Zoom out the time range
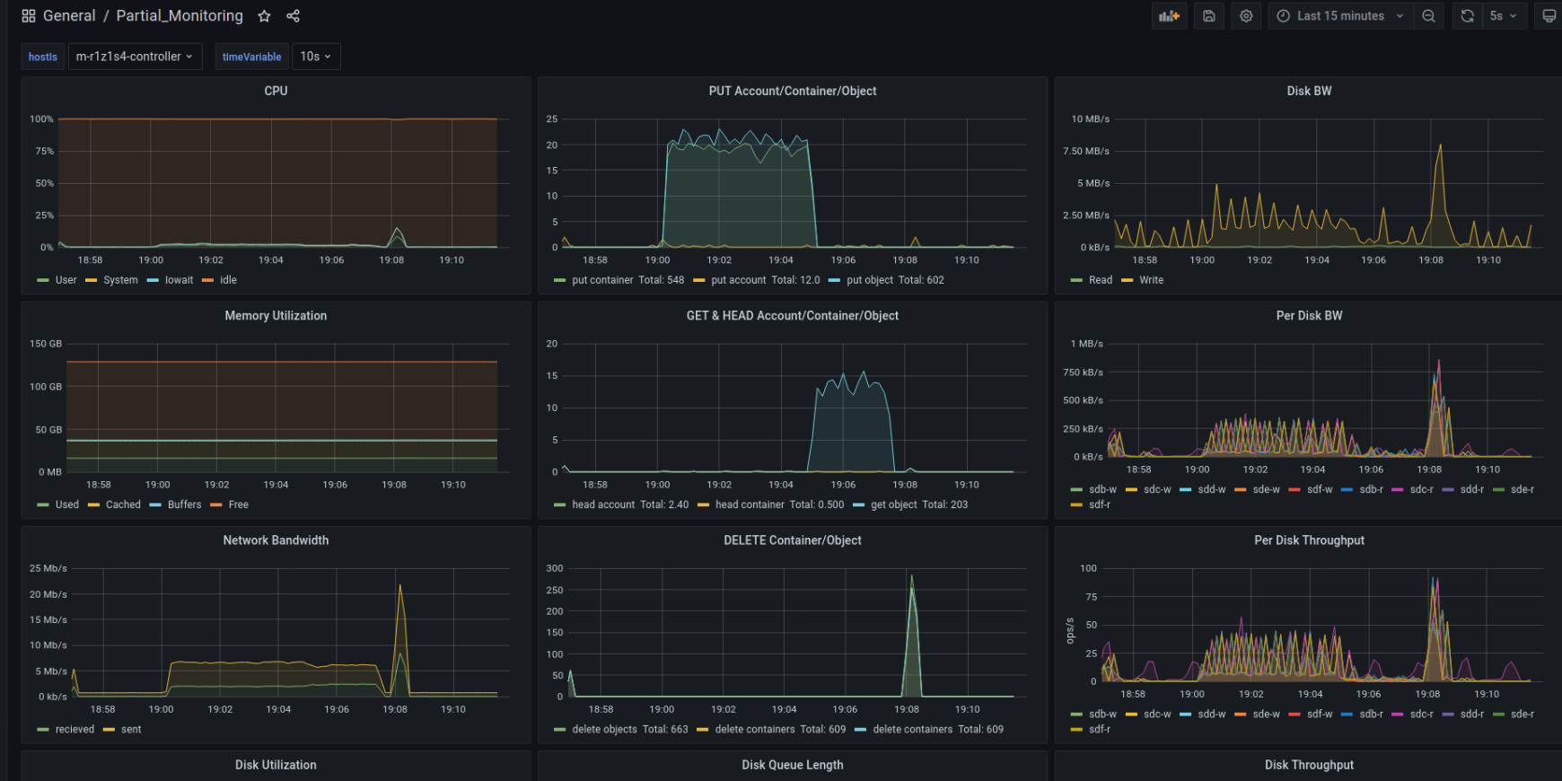The height and width of the screenshot is (781, 1562). click(1428, 16)
